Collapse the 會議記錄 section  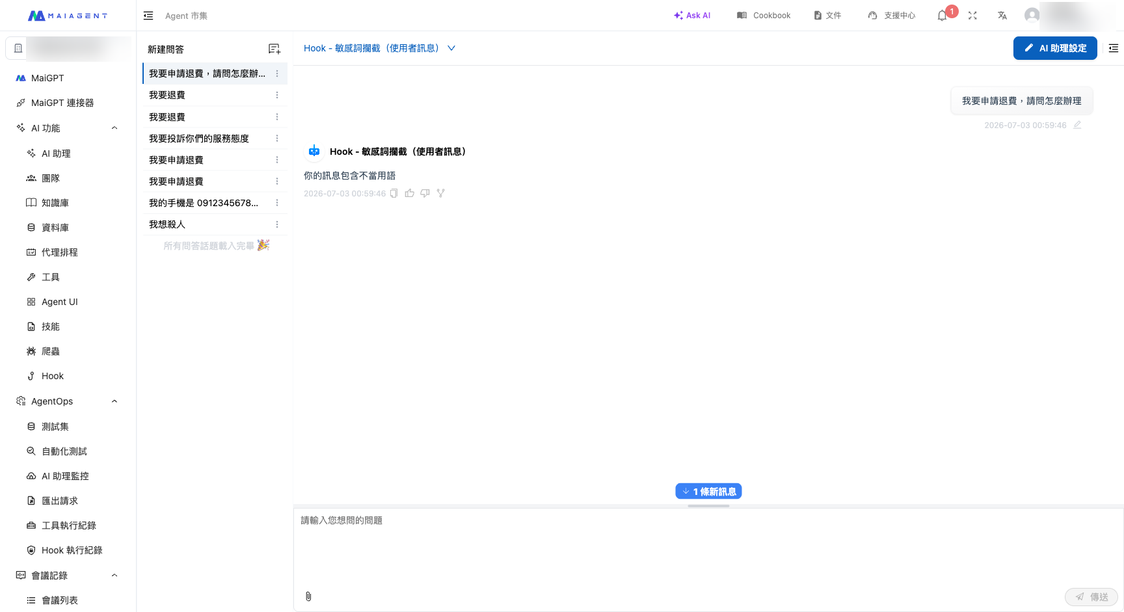tap(114, 576)
